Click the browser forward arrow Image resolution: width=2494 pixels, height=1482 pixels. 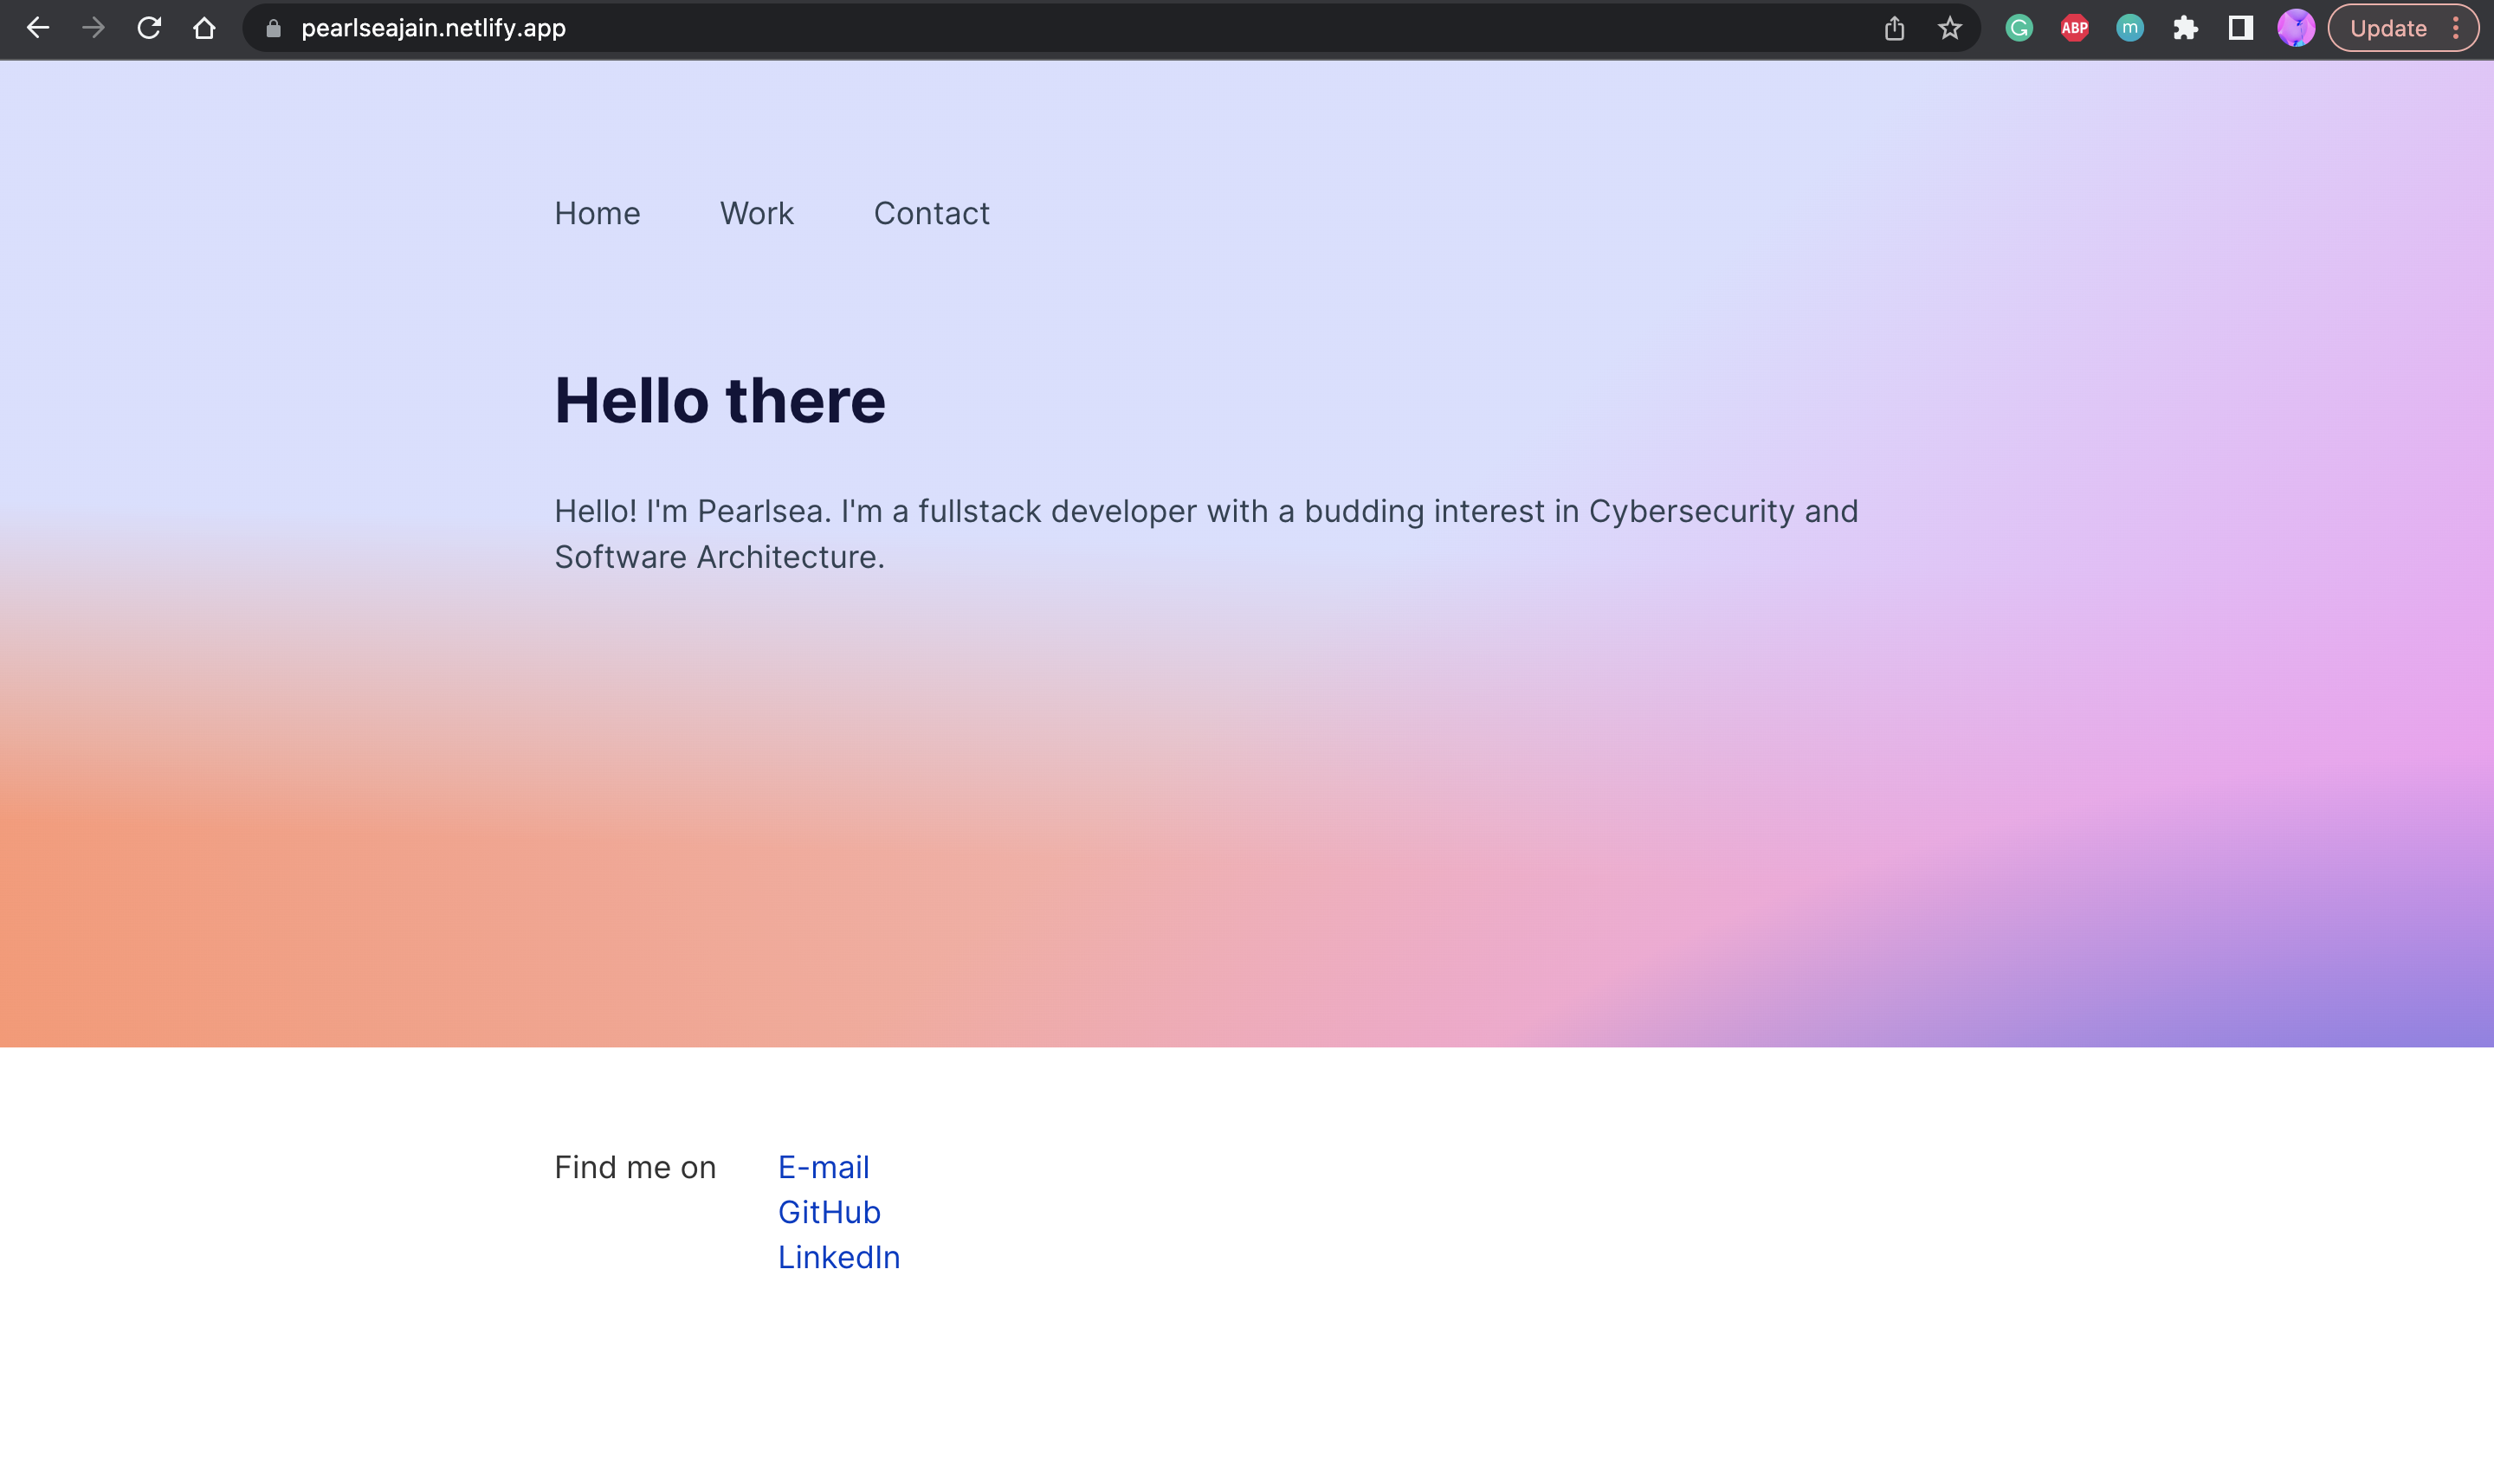tap(94, 28)
